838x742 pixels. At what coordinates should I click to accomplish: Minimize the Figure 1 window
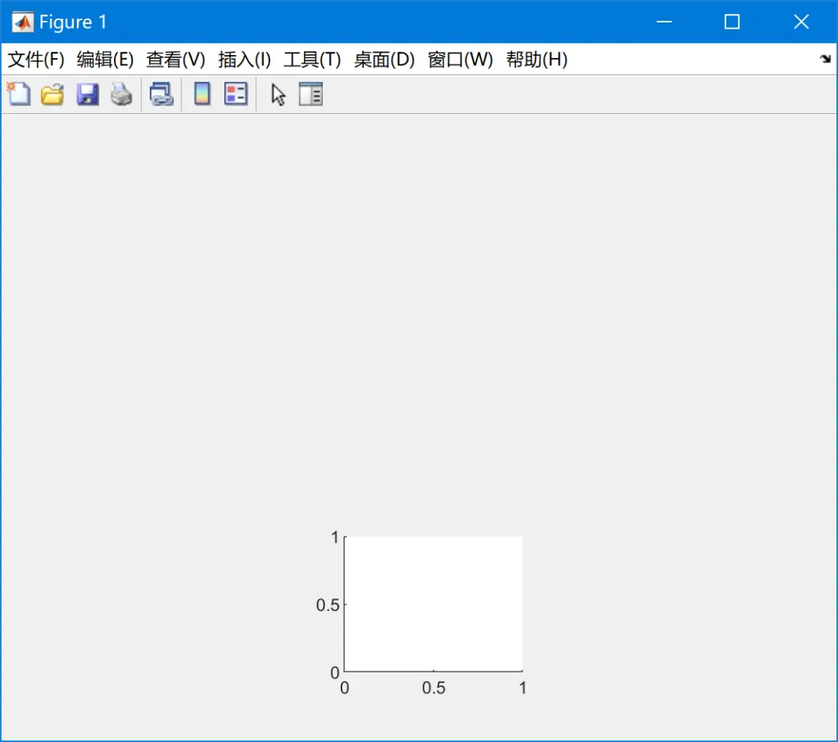click(663, 22)
